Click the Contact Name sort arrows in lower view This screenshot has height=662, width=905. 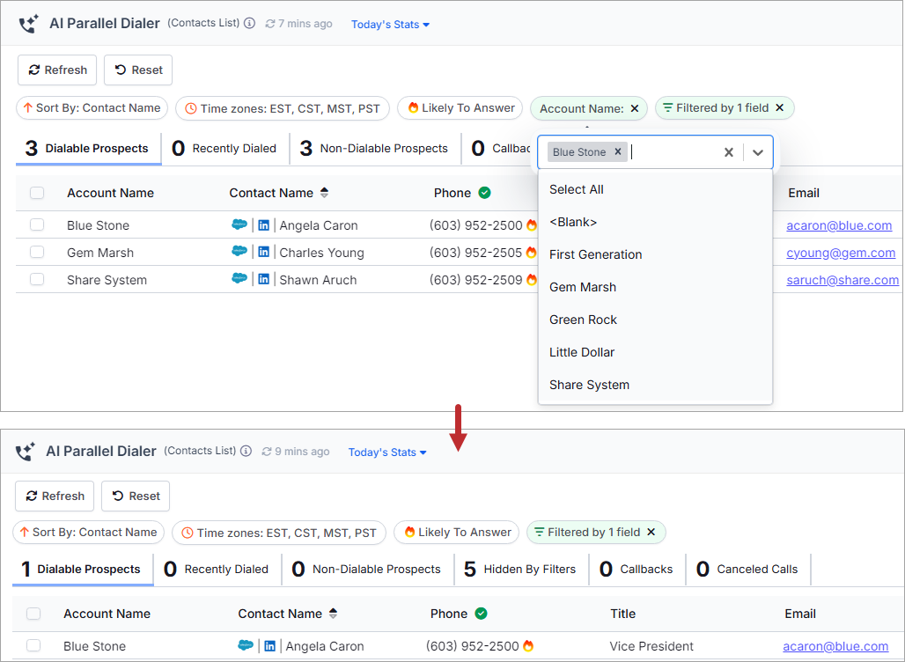click(333, 614)
